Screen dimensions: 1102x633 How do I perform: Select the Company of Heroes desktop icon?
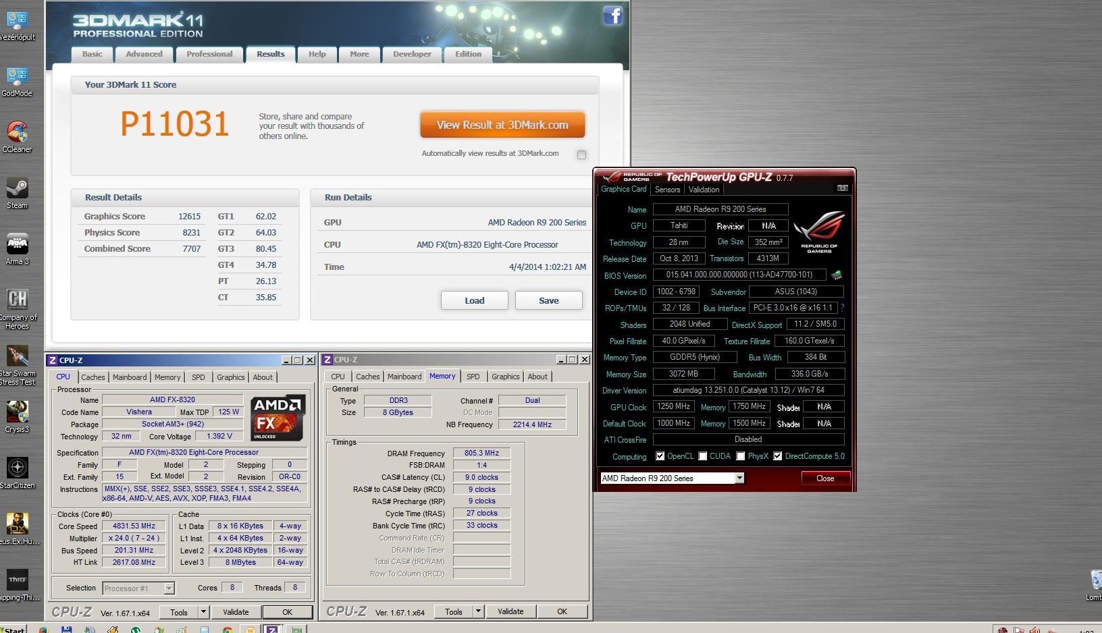[17, 309]
